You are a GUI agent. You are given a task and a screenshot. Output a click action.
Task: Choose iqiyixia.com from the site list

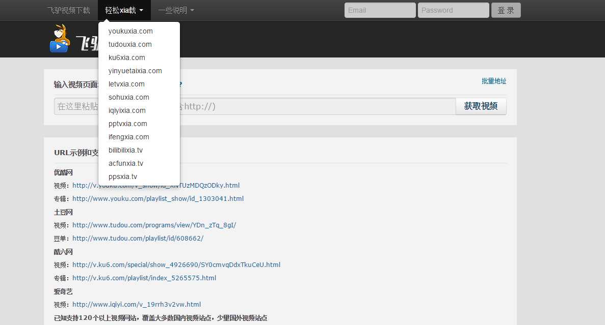coord(126,110)
